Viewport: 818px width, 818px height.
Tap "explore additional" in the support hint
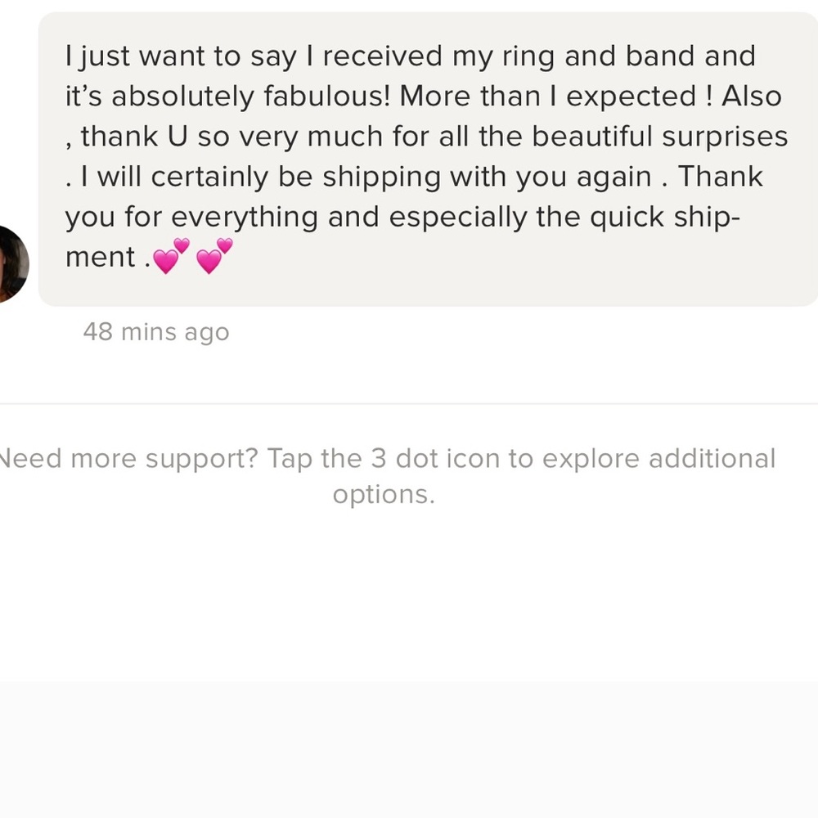658,458
